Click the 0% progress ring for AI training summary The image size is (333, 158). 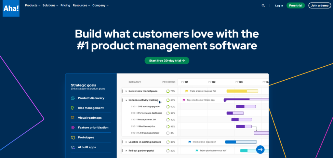click(x=168, y=133)
